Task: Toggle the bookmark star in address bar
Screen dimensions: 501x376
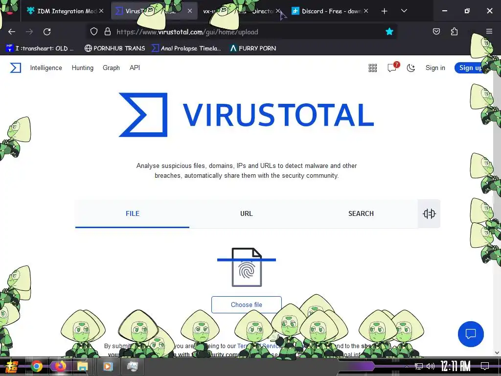Action: point(389,32)
